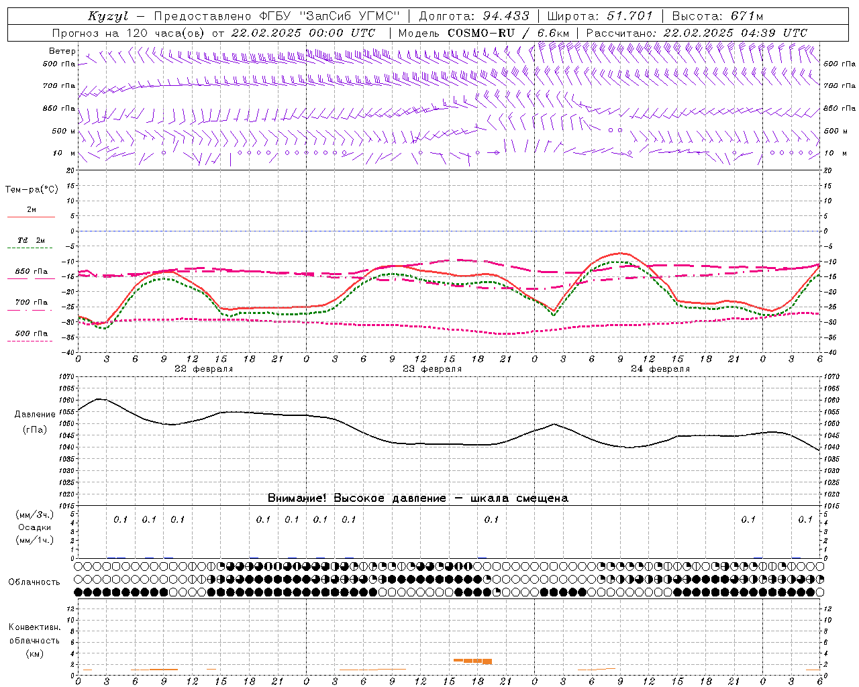Click the Конвективн. label at lower left
This screenshot has height=687, width=859.
pyautogui.click(x=35, y=627)
